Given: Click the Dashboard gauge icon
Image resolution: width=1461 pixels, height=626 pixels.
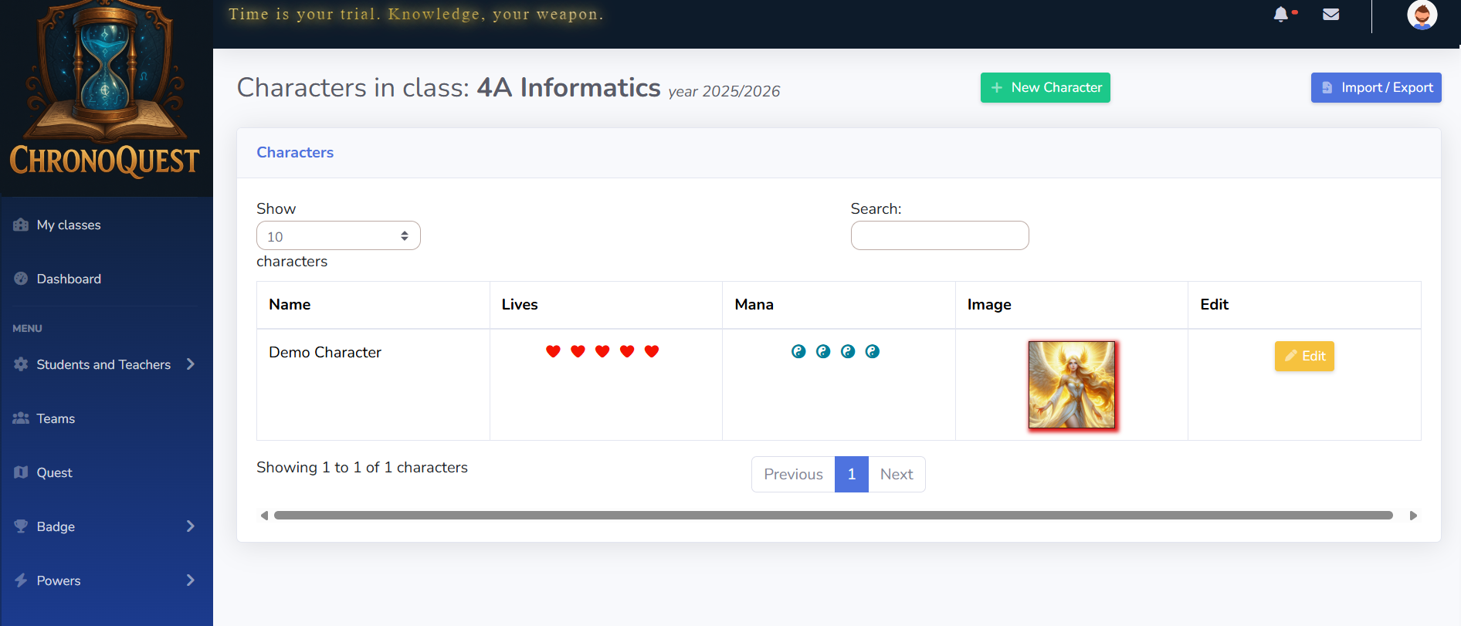Looking at the screenshot, I should 21,279.
